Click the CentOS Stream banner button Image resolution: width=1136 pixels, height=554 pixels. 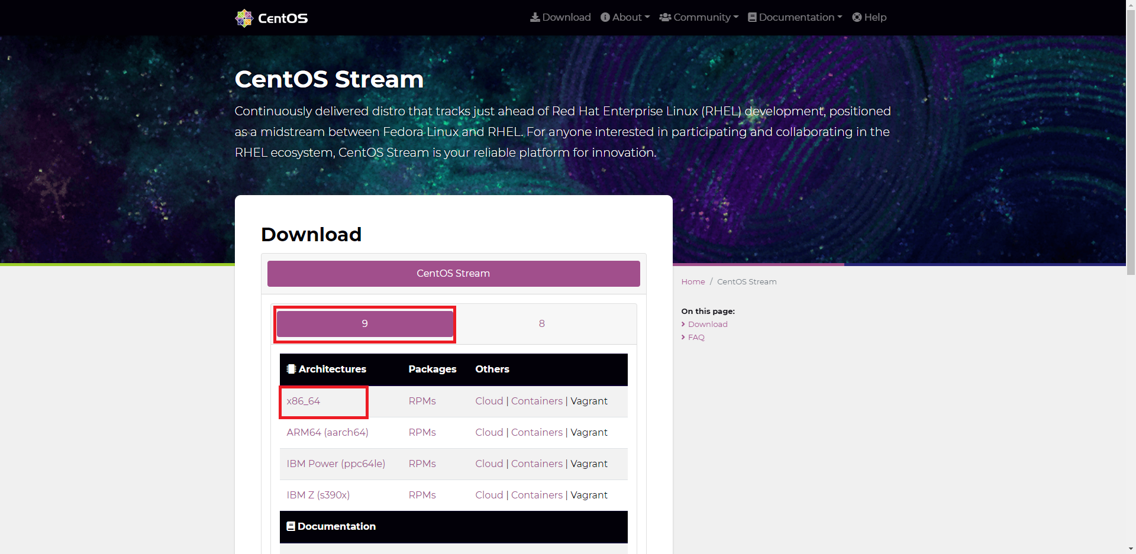(453, 273)
